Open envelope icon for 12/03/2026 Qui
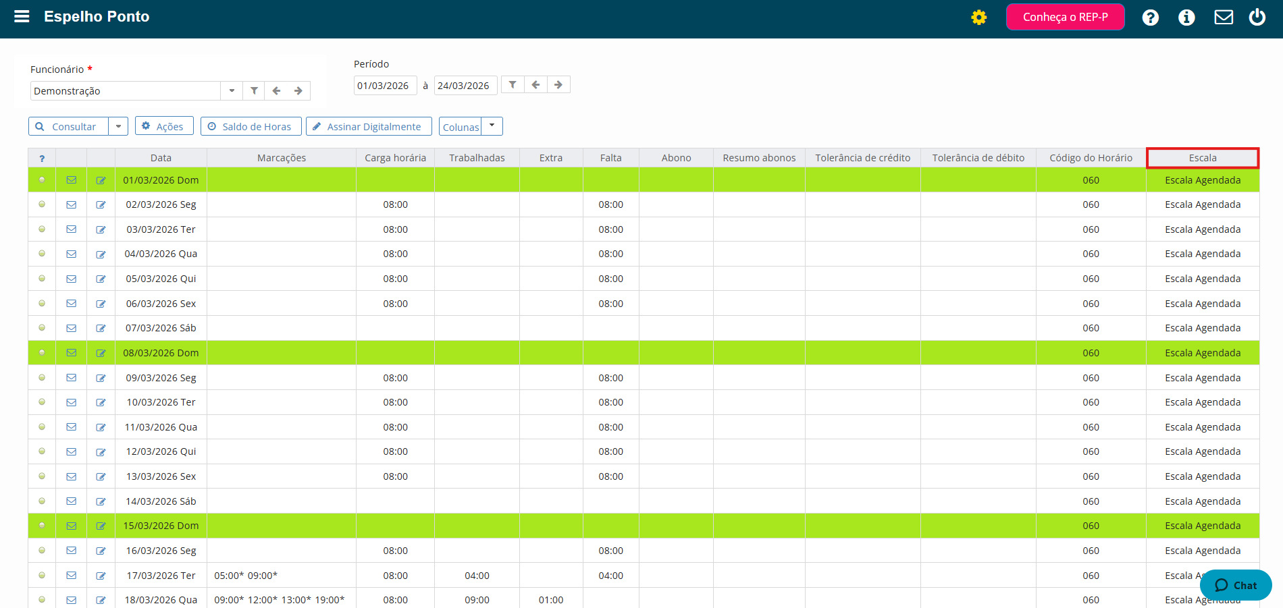The image size is (1283, 608). (x=71, y=451)
